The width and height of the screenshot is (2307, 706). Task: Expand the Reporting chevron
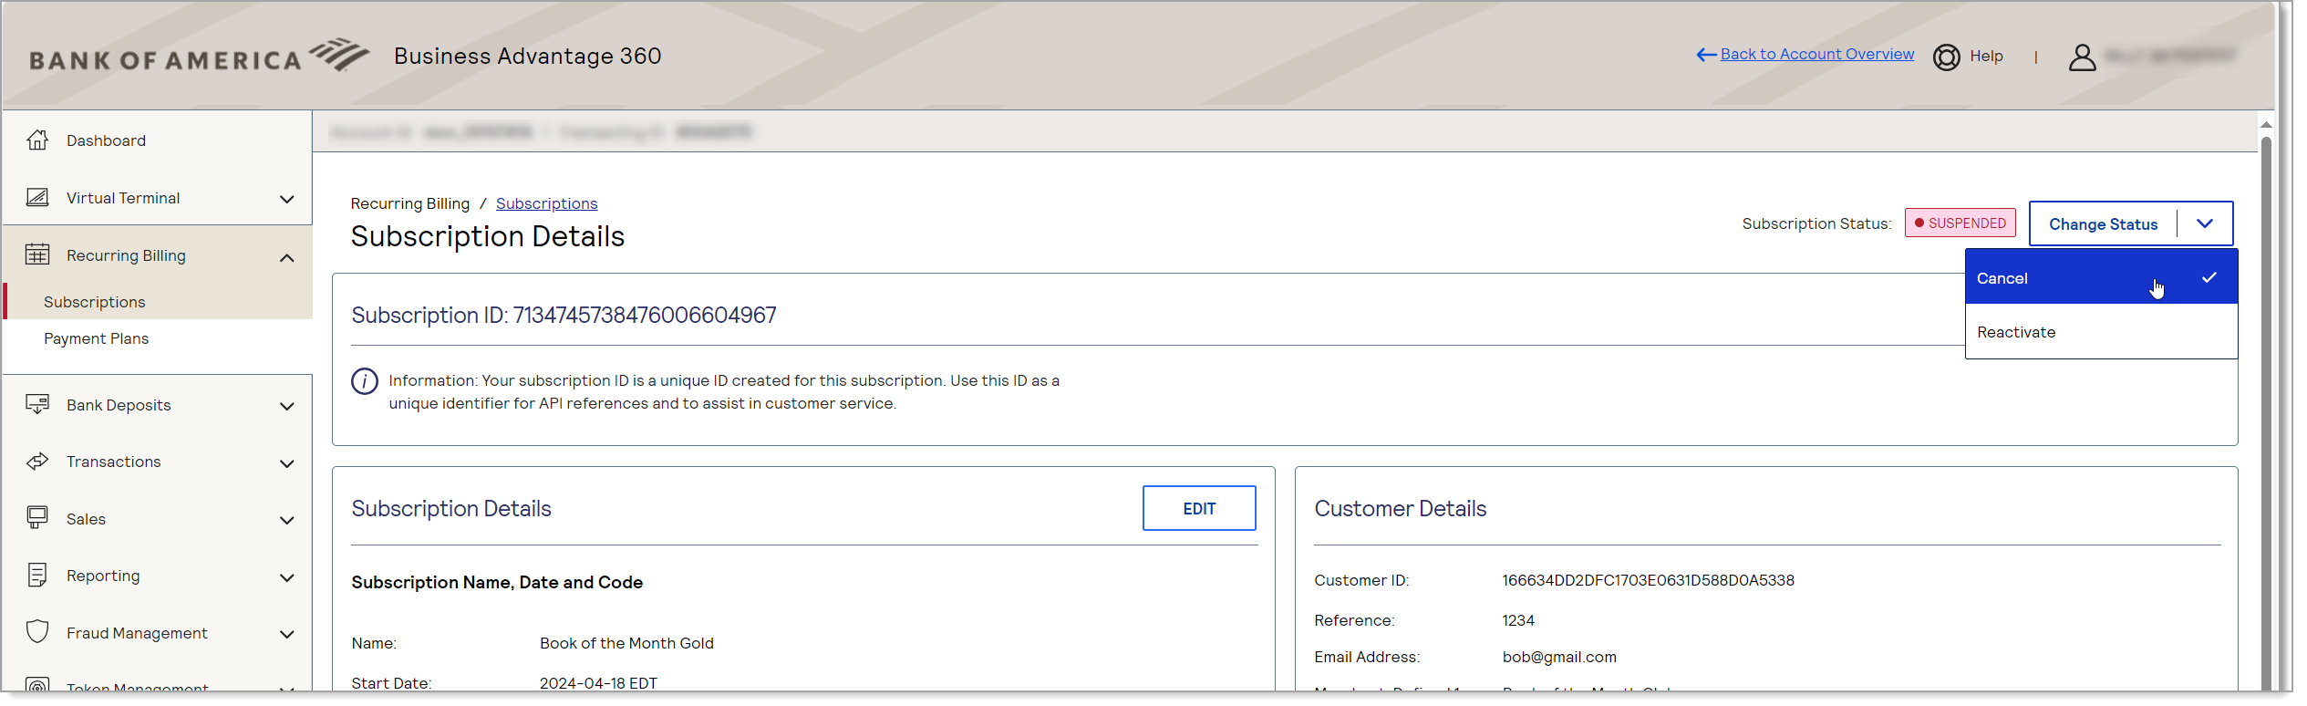[x=287, y=577]
